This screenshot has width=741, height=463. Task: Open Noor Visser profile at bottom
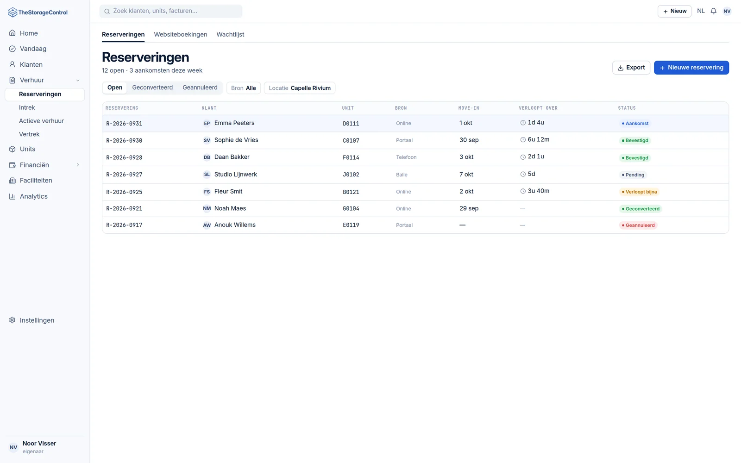(44, 447)
